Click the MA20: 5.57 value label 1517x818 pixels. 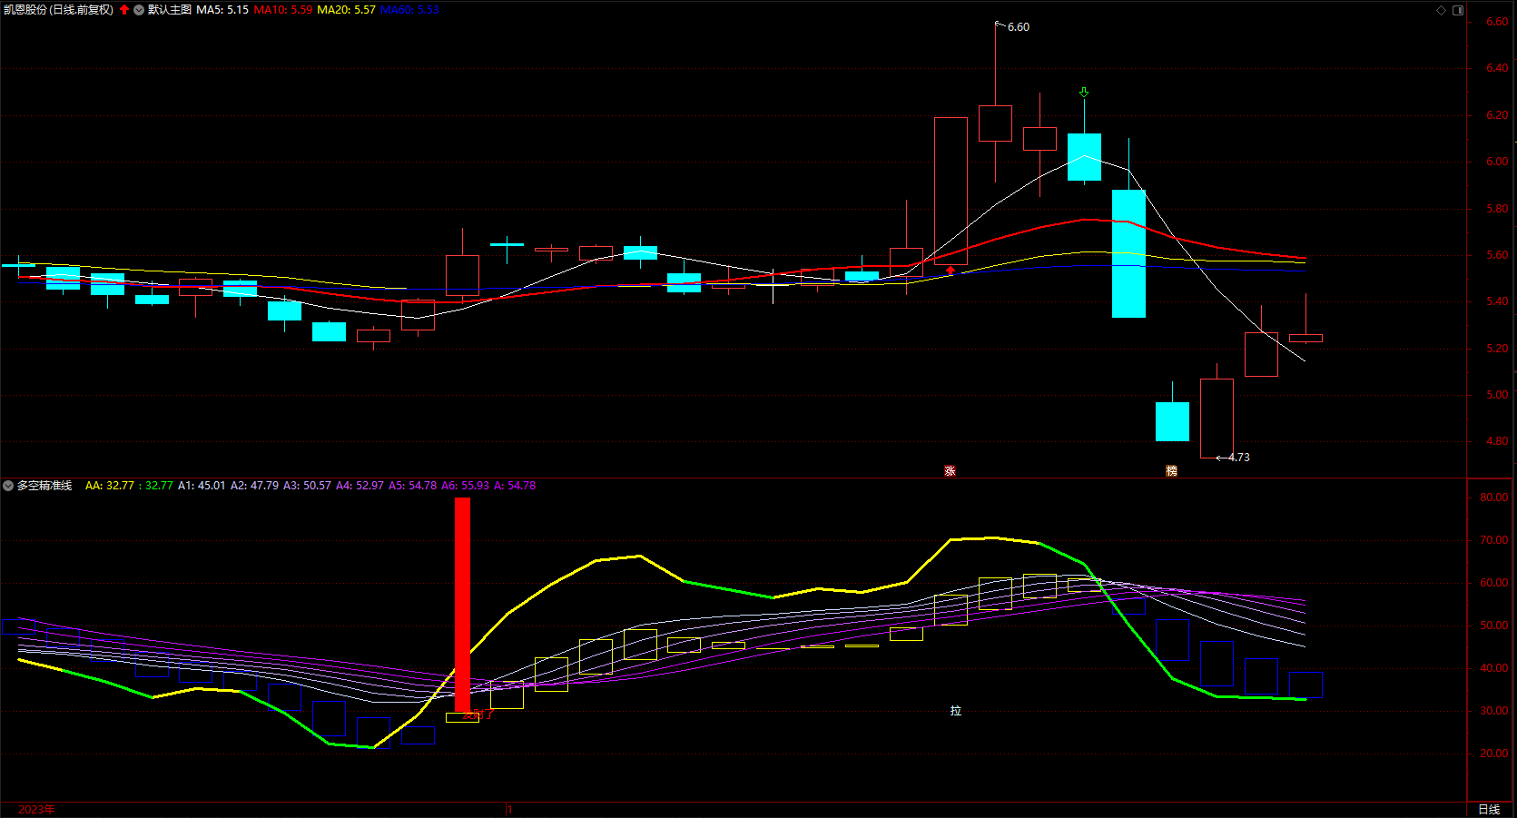point(346,10)
